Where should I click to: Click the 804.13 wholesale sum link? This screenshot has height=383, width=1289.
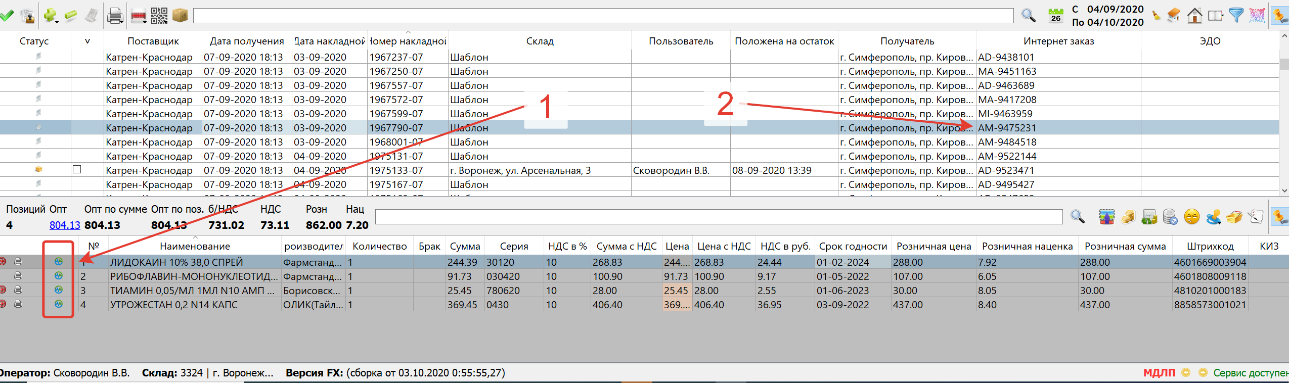tap(65, 225)
